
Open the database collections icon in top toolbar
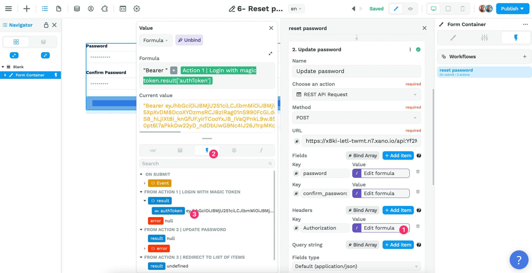pyautogui.click(x=77, y=9)
